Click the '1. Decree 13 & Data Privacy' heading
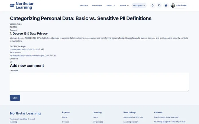Viewport: 199px width, 124px height. pos(29,33)
